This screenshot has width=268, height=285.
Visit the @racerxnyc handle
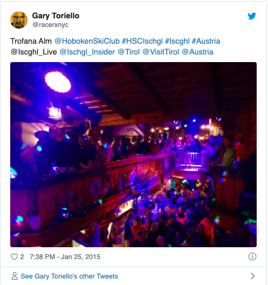click(x=50, y=24)
